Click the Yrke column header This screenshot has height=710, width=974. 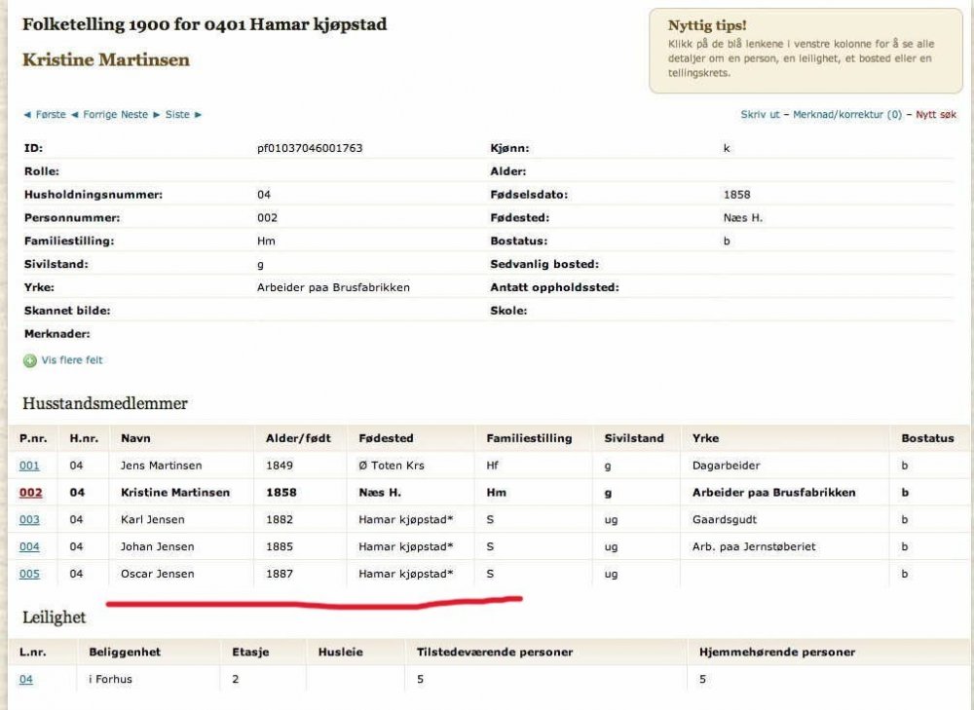click(x=705, y=438)
